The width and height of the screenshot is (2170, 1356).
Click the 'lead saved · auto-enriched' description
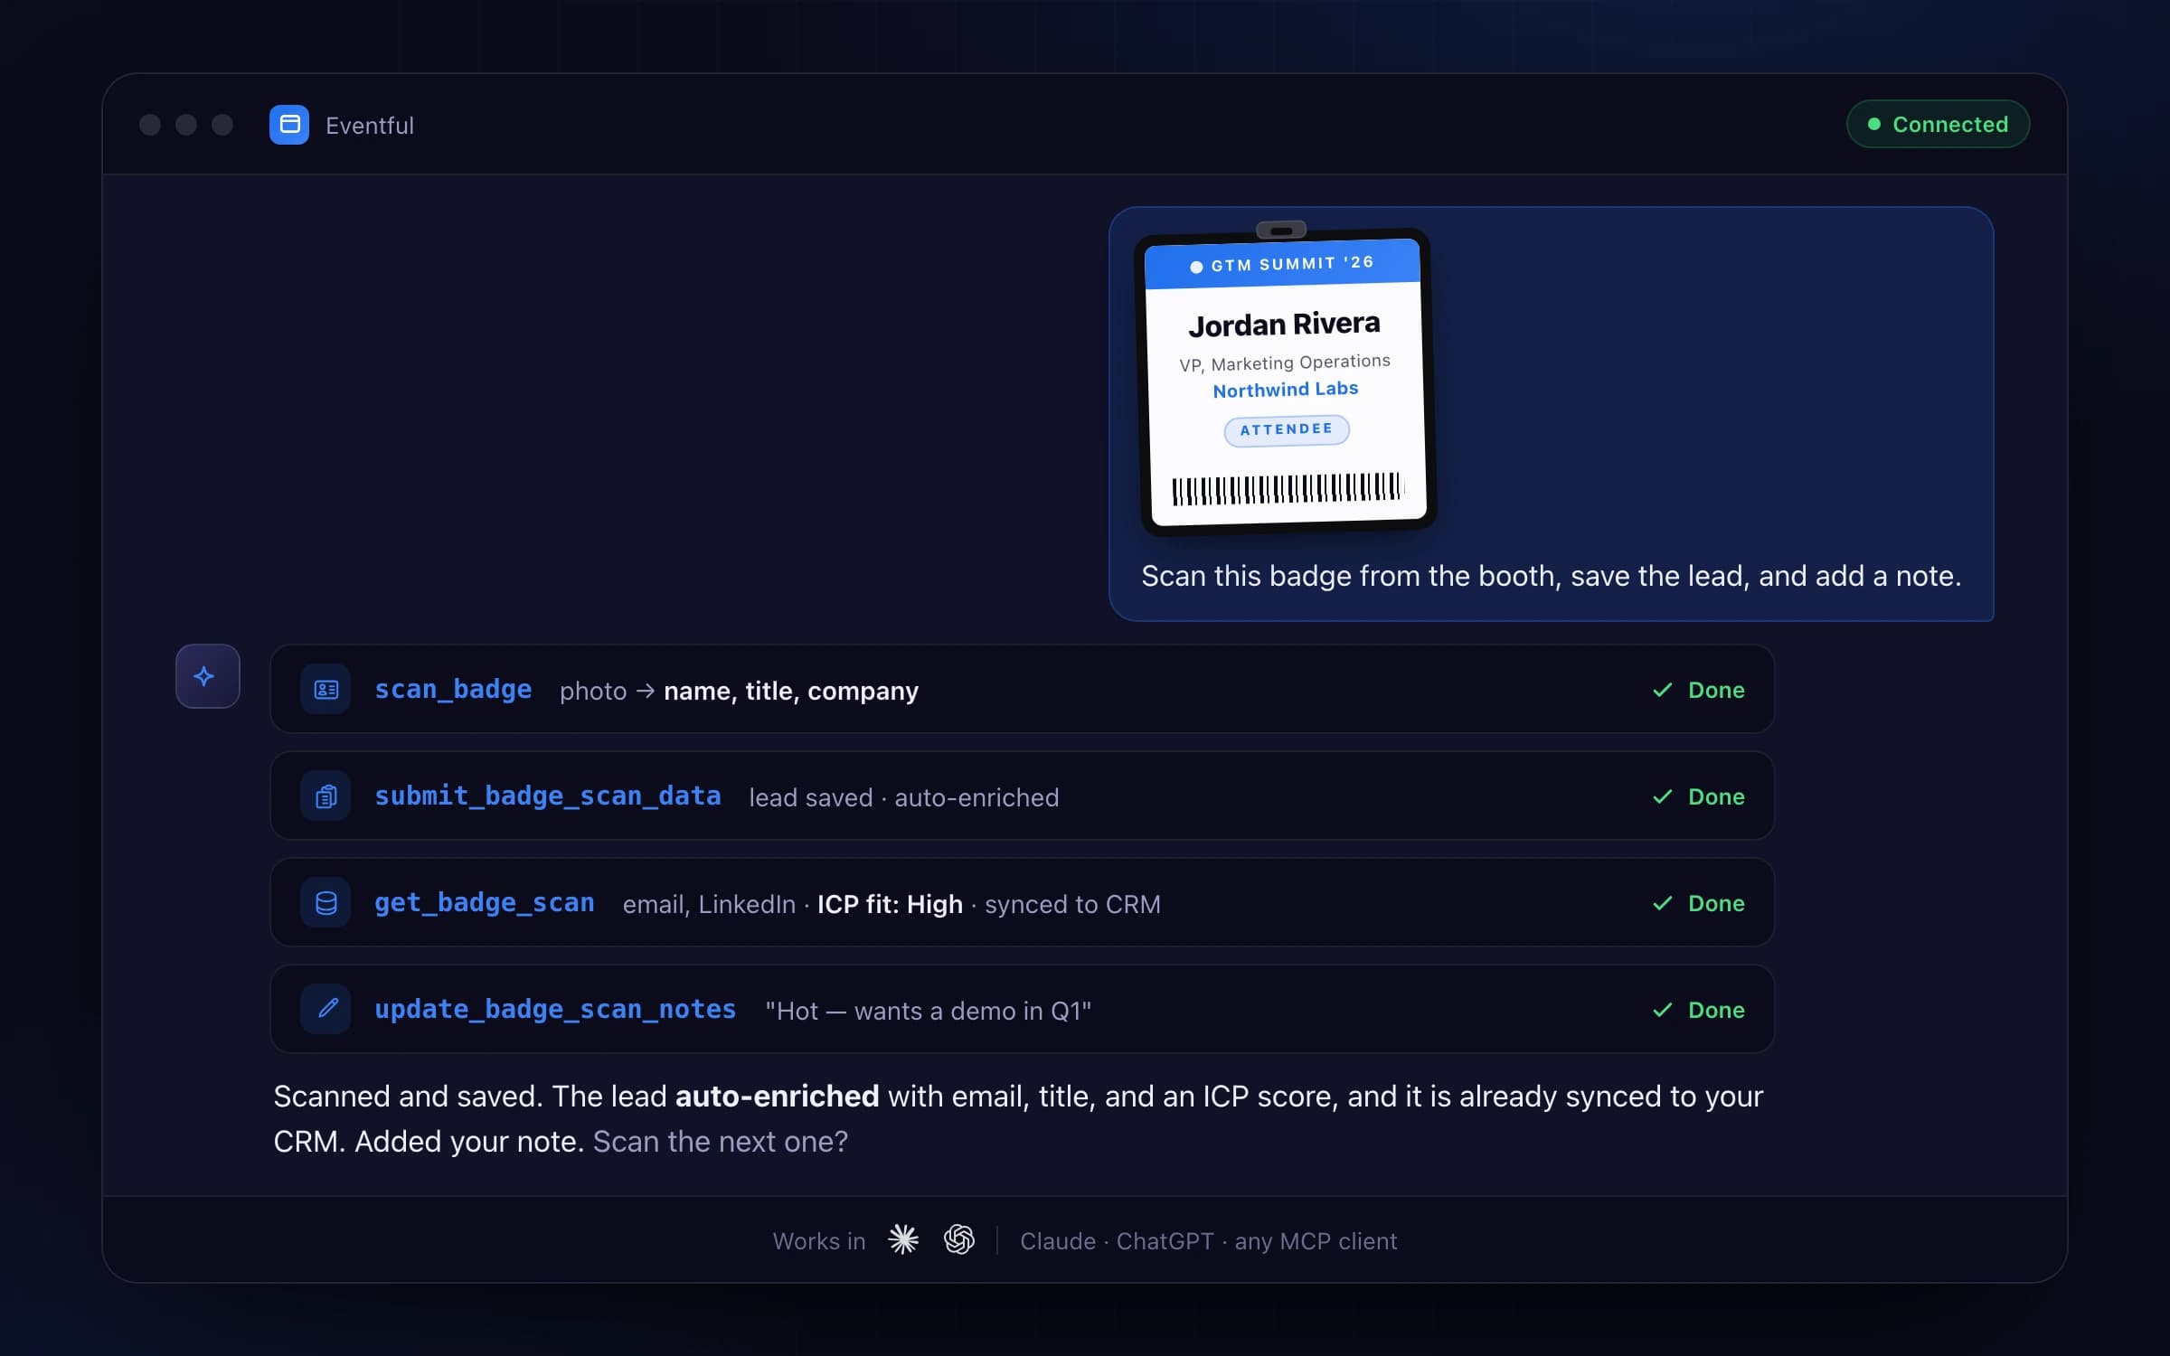click(x=904, y=797)
